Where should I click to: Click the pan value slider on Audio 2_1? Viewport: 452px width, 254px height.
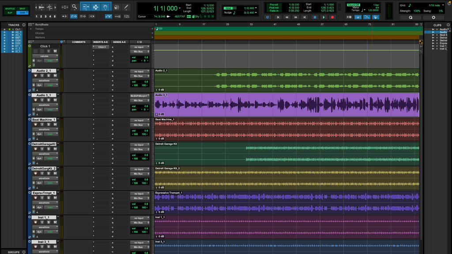pyautogui.click(x=139, y=86)
